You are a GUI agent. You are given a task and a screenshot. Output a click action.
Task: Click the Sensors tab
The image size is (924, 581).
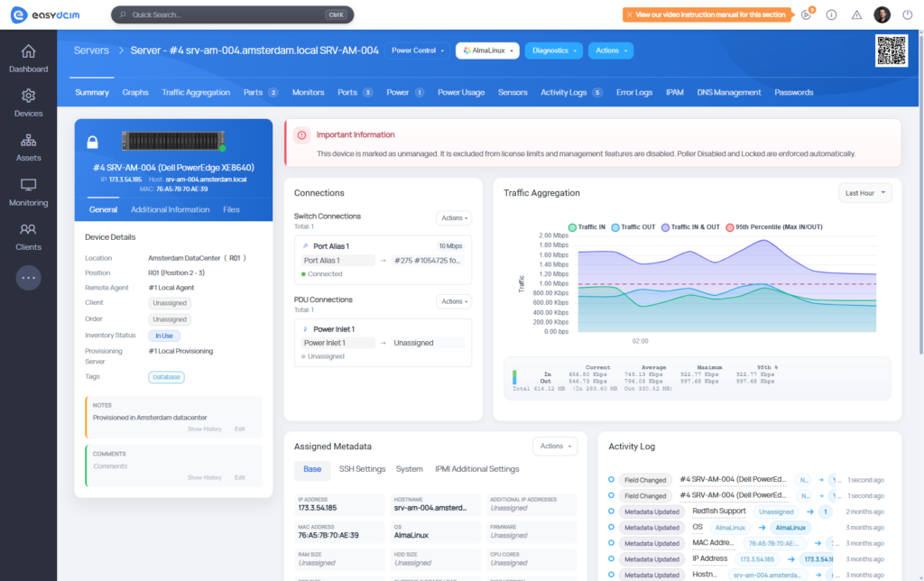513,93
